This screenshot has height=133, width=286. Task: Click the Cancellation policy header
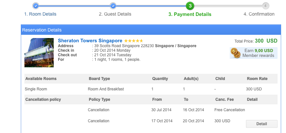43,100
